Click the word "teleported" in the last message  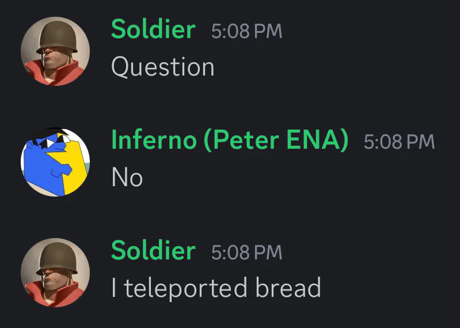185,289
